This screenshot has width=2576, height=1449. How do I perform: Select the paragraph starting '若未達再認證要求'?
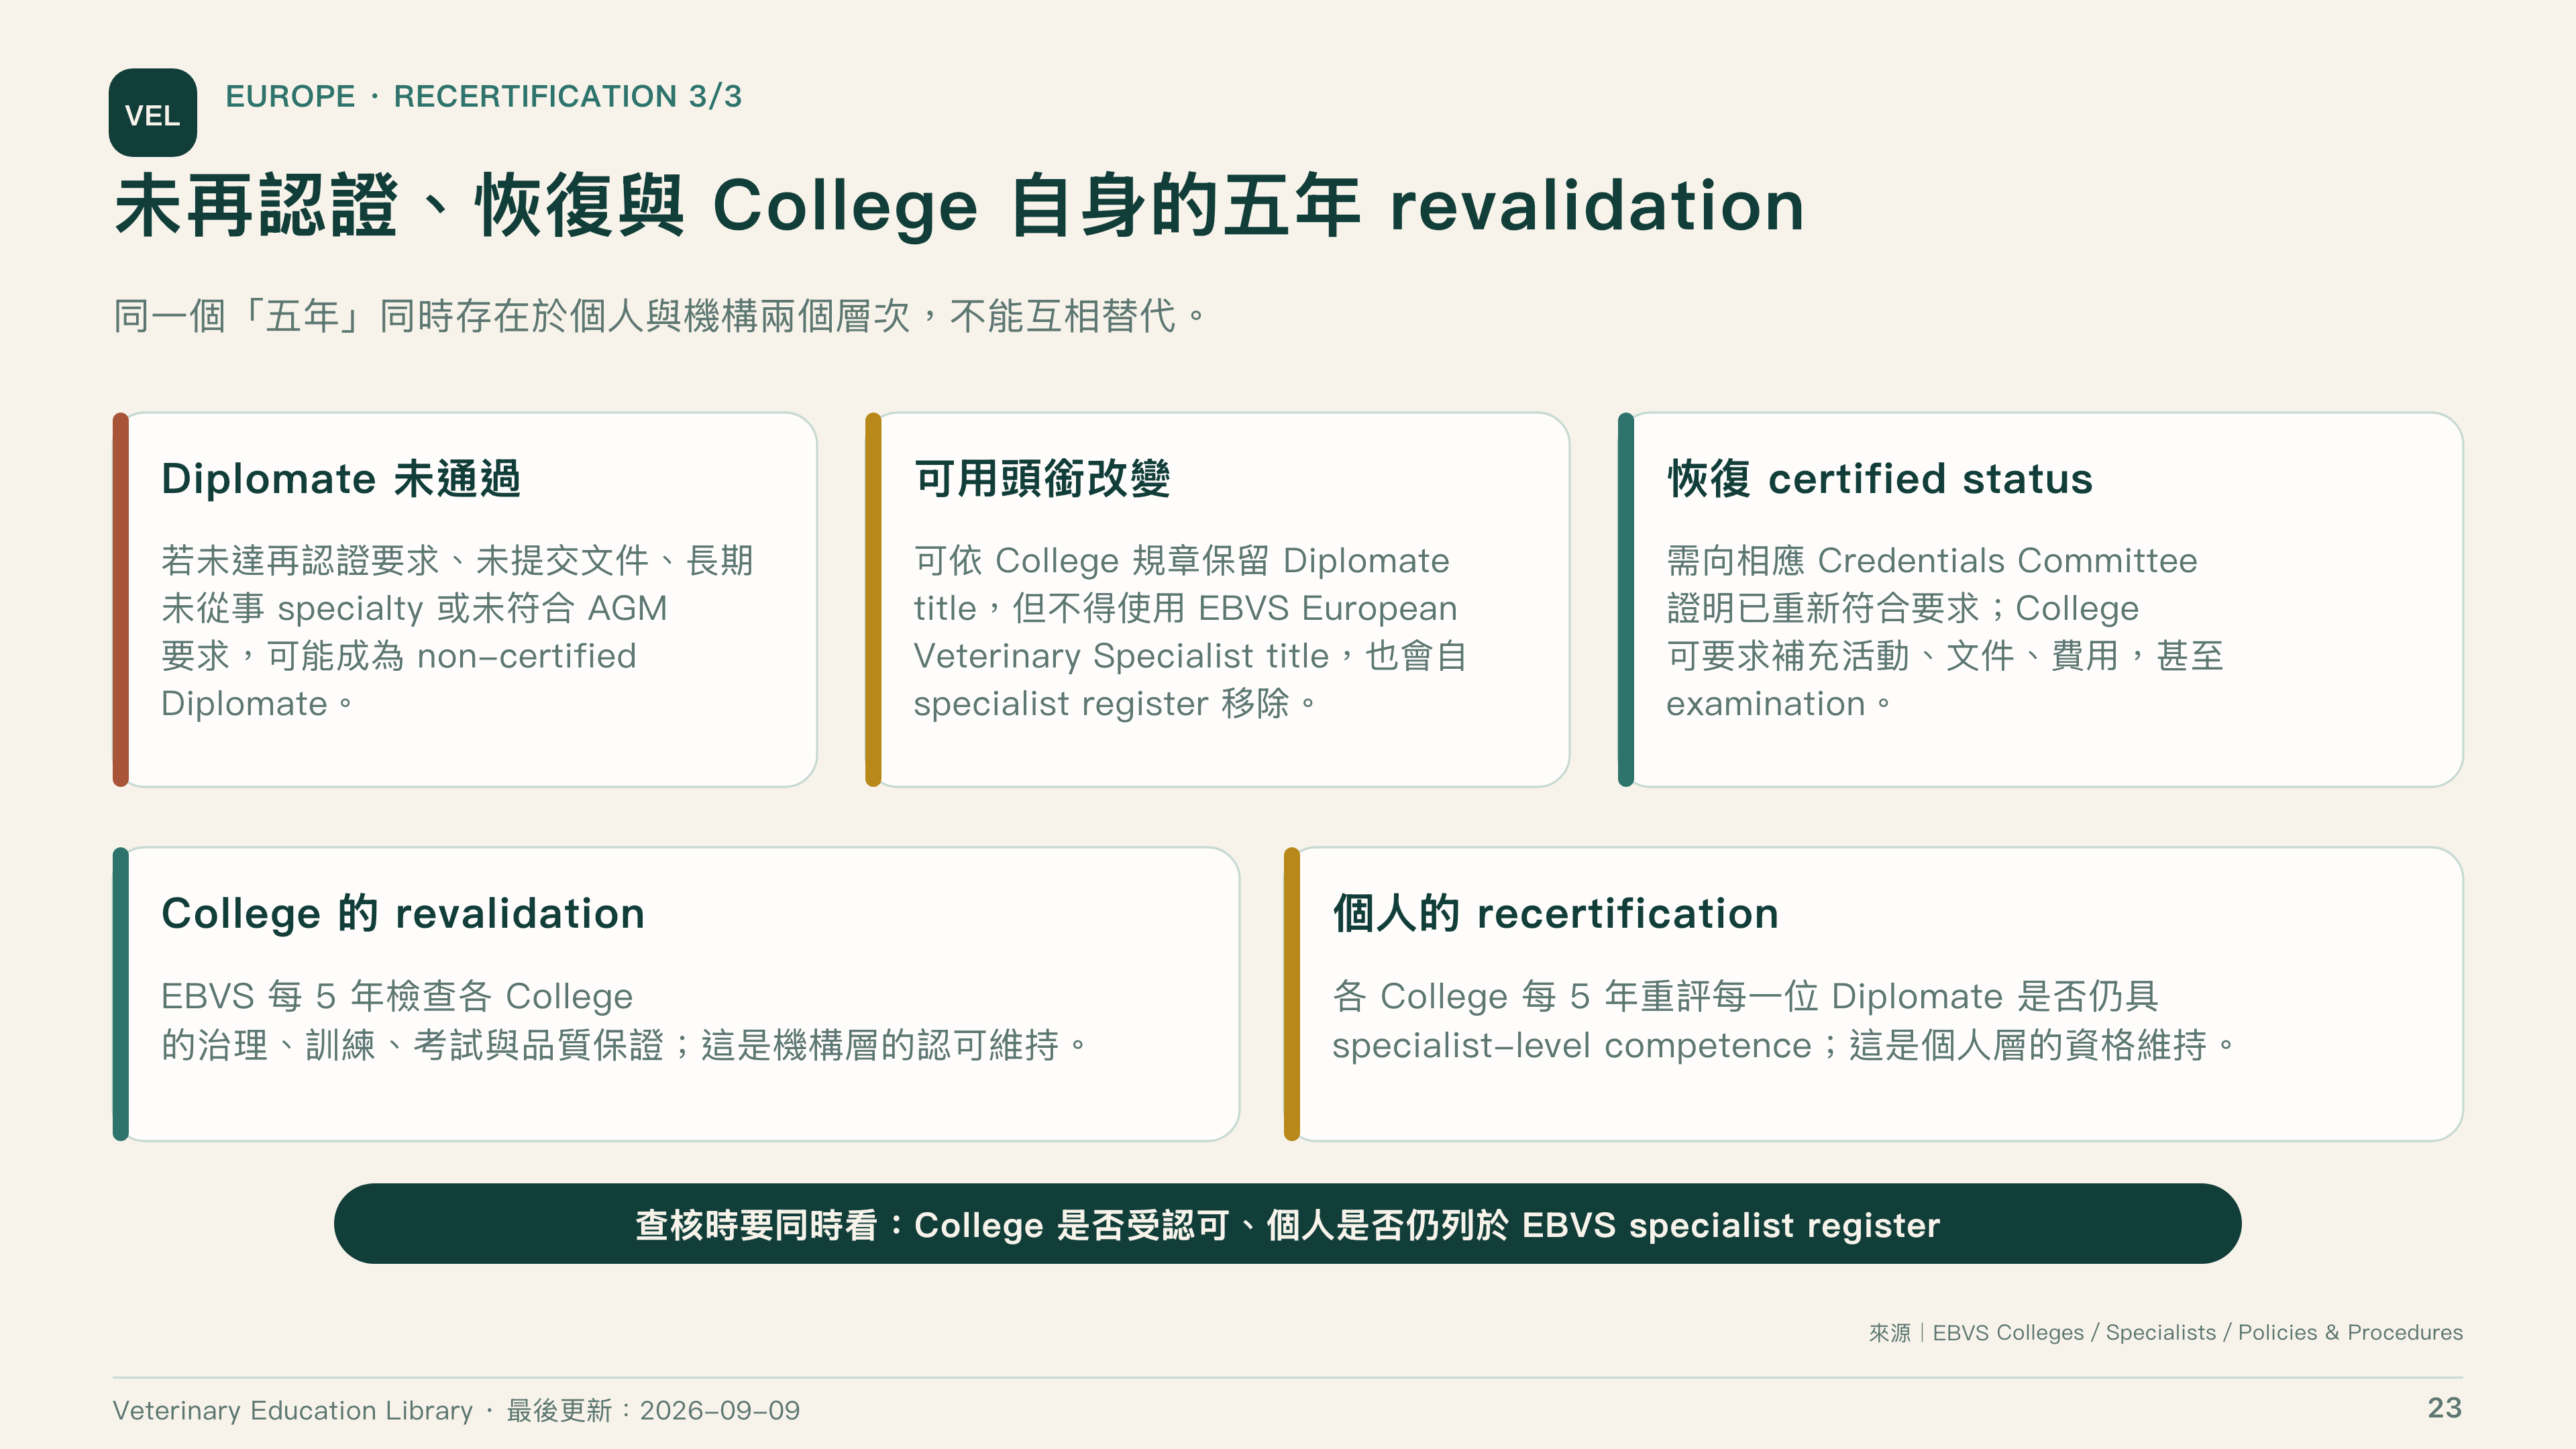tap(457, 632)
